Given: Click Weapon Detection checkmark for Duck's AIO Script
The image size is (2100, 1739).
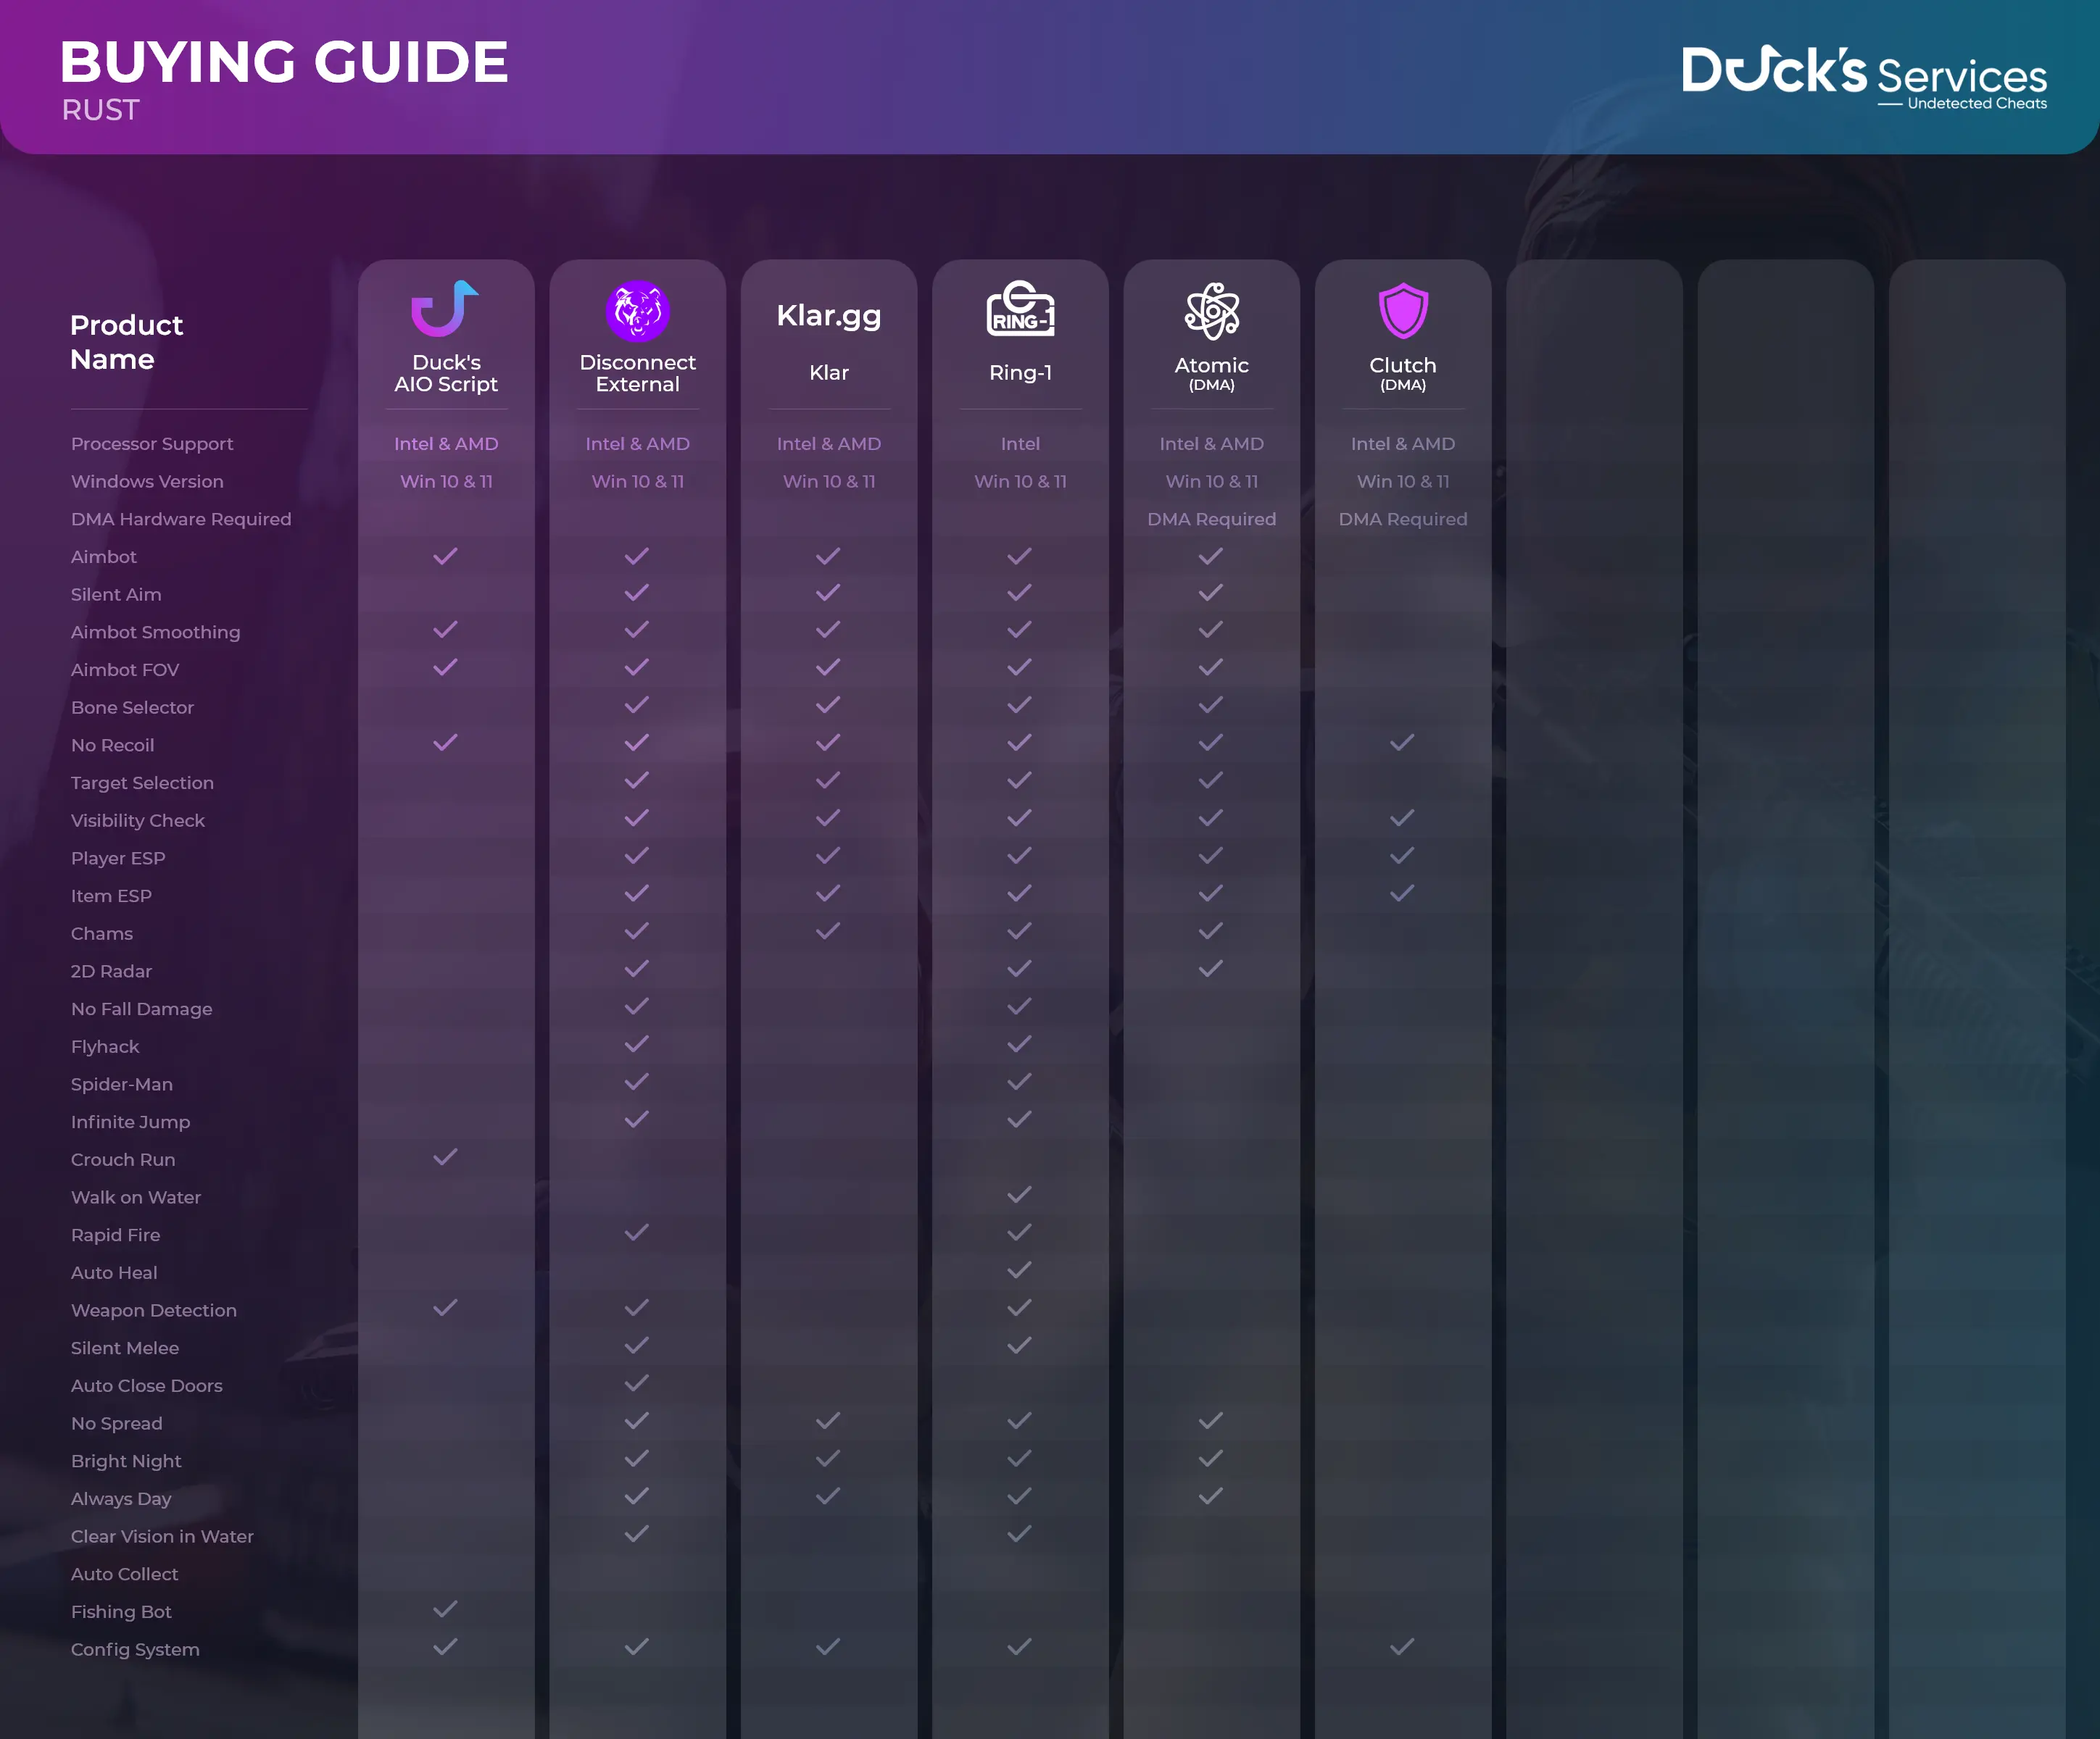Looking at the screenshot, I should (x=445, y=1307).
